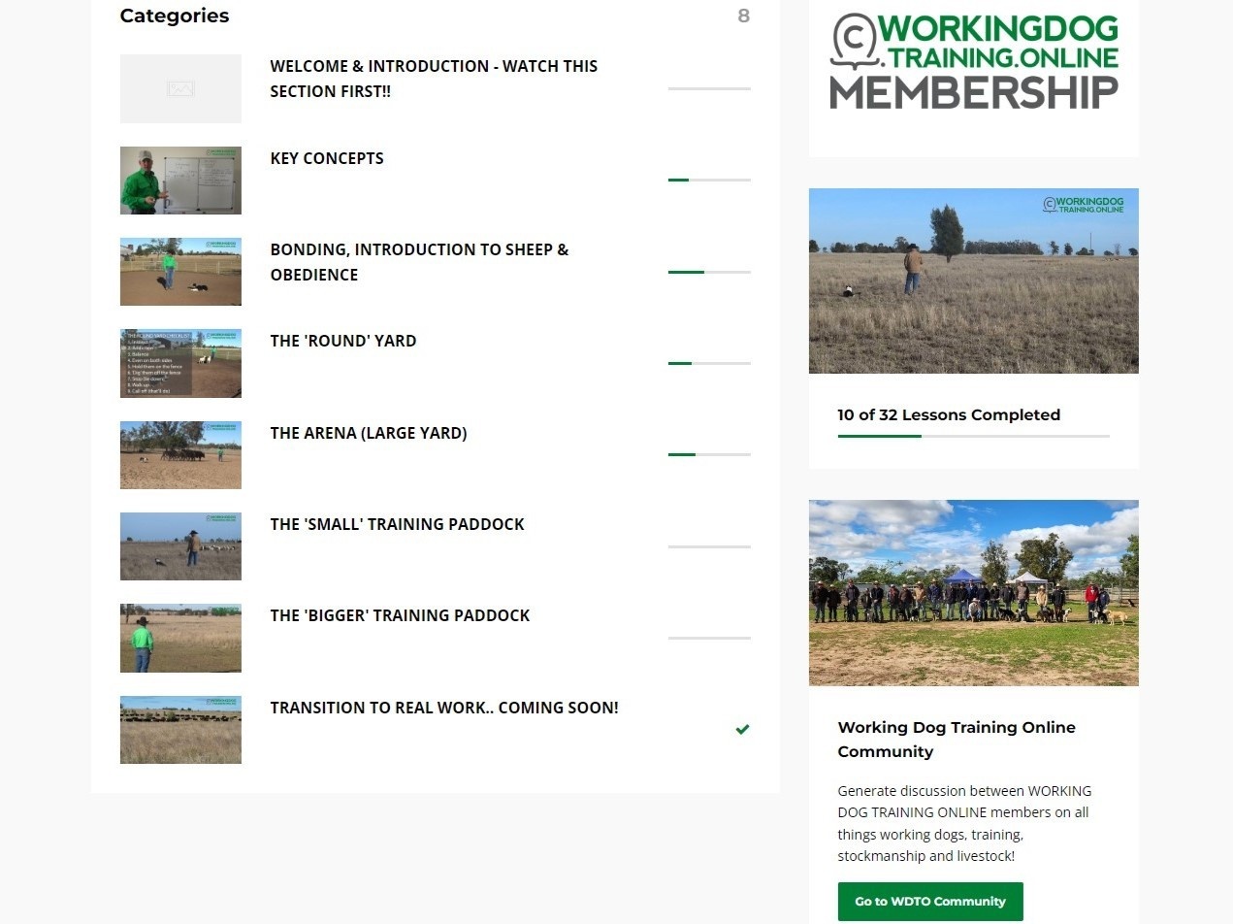Click The Arena (Large Yard) progress bar

point(709,454)
